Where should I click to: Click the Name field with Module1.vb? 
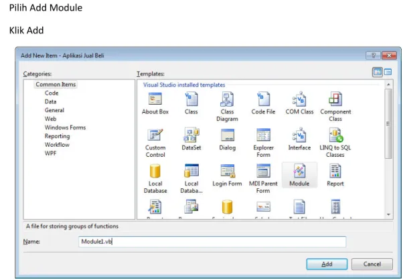[x=212, y=242]
